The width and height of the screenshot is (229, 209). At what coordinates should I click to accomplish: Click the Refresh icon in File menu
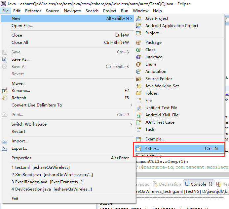(5, 98)
